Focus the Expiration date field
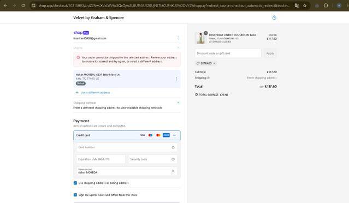The width and height of the screenshot is (349, 203). click(101, 159)
